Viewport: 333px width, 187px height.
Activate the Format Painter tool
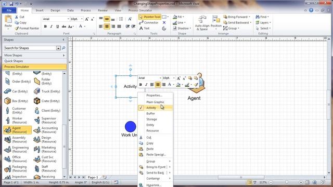pyautogui.click(x=27, y=28)
